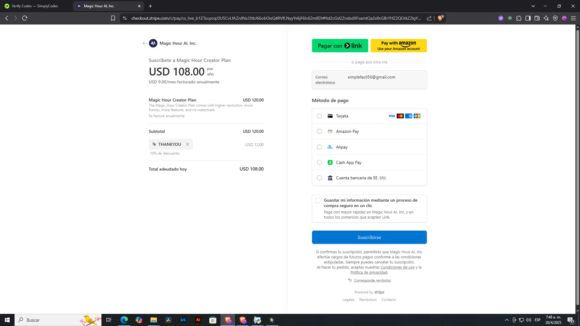Click the Suscribirse button
This screenshot has width=580, height=326.
[x=369, y=237]
